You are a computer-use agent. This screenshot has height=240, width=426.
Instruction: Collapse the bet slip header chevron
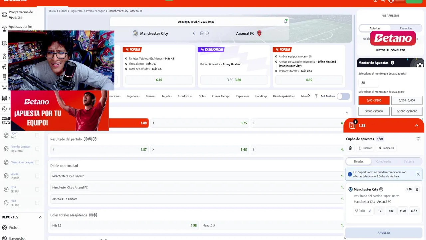pos(417,125)
